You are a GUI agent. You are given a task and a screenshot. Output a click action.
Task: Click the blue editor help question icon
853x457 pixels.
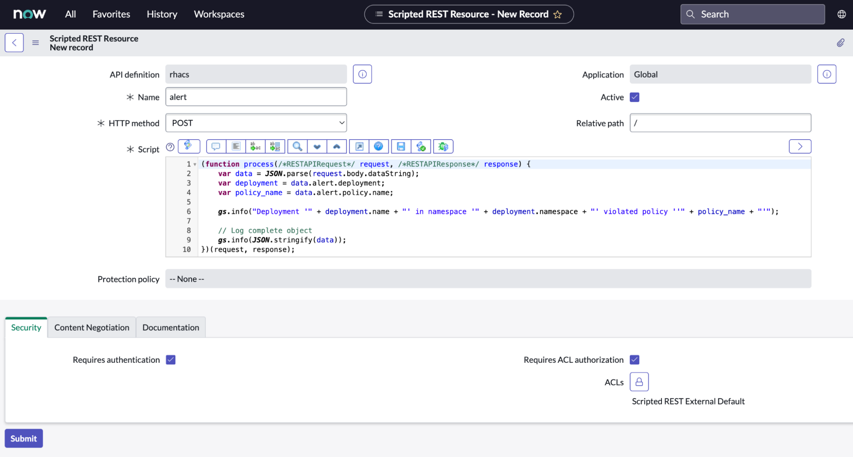[x=378, y=146]
